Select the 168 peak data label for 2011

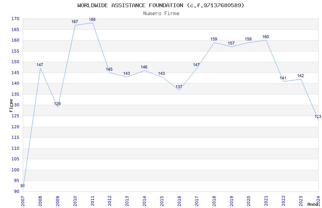(x=92, y=19)
